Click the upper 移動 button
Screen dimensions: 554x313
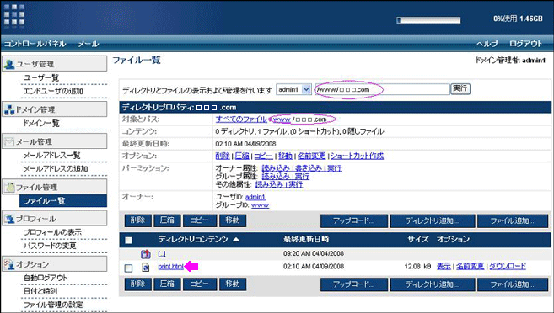click(x=233, y=220)
